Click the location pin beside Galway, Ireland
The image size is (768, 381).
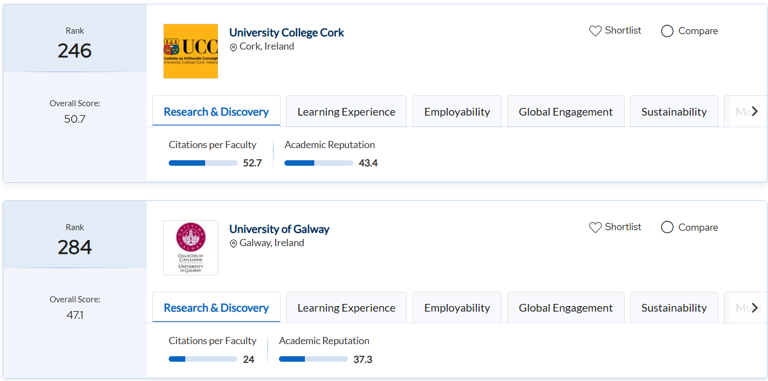pos(233,243)
